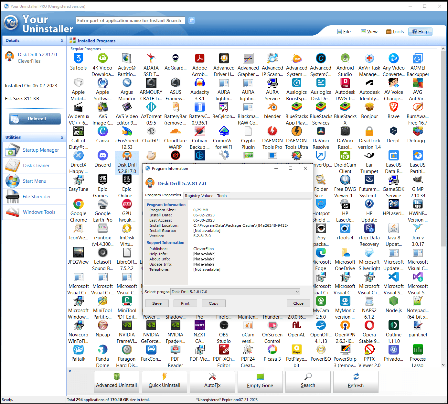
Task: Select the Canva program icon
Action: pyautogui.click(x=103, y=131)
